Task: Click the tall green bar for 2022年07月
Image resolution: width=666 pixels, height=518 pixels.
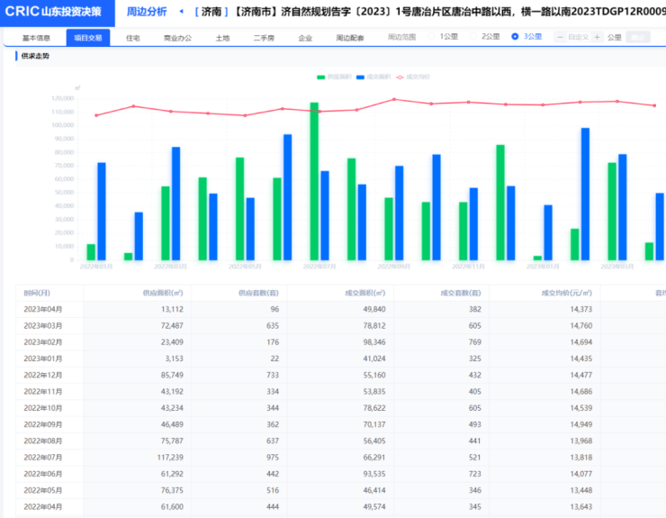Action: tap(314, 180)
